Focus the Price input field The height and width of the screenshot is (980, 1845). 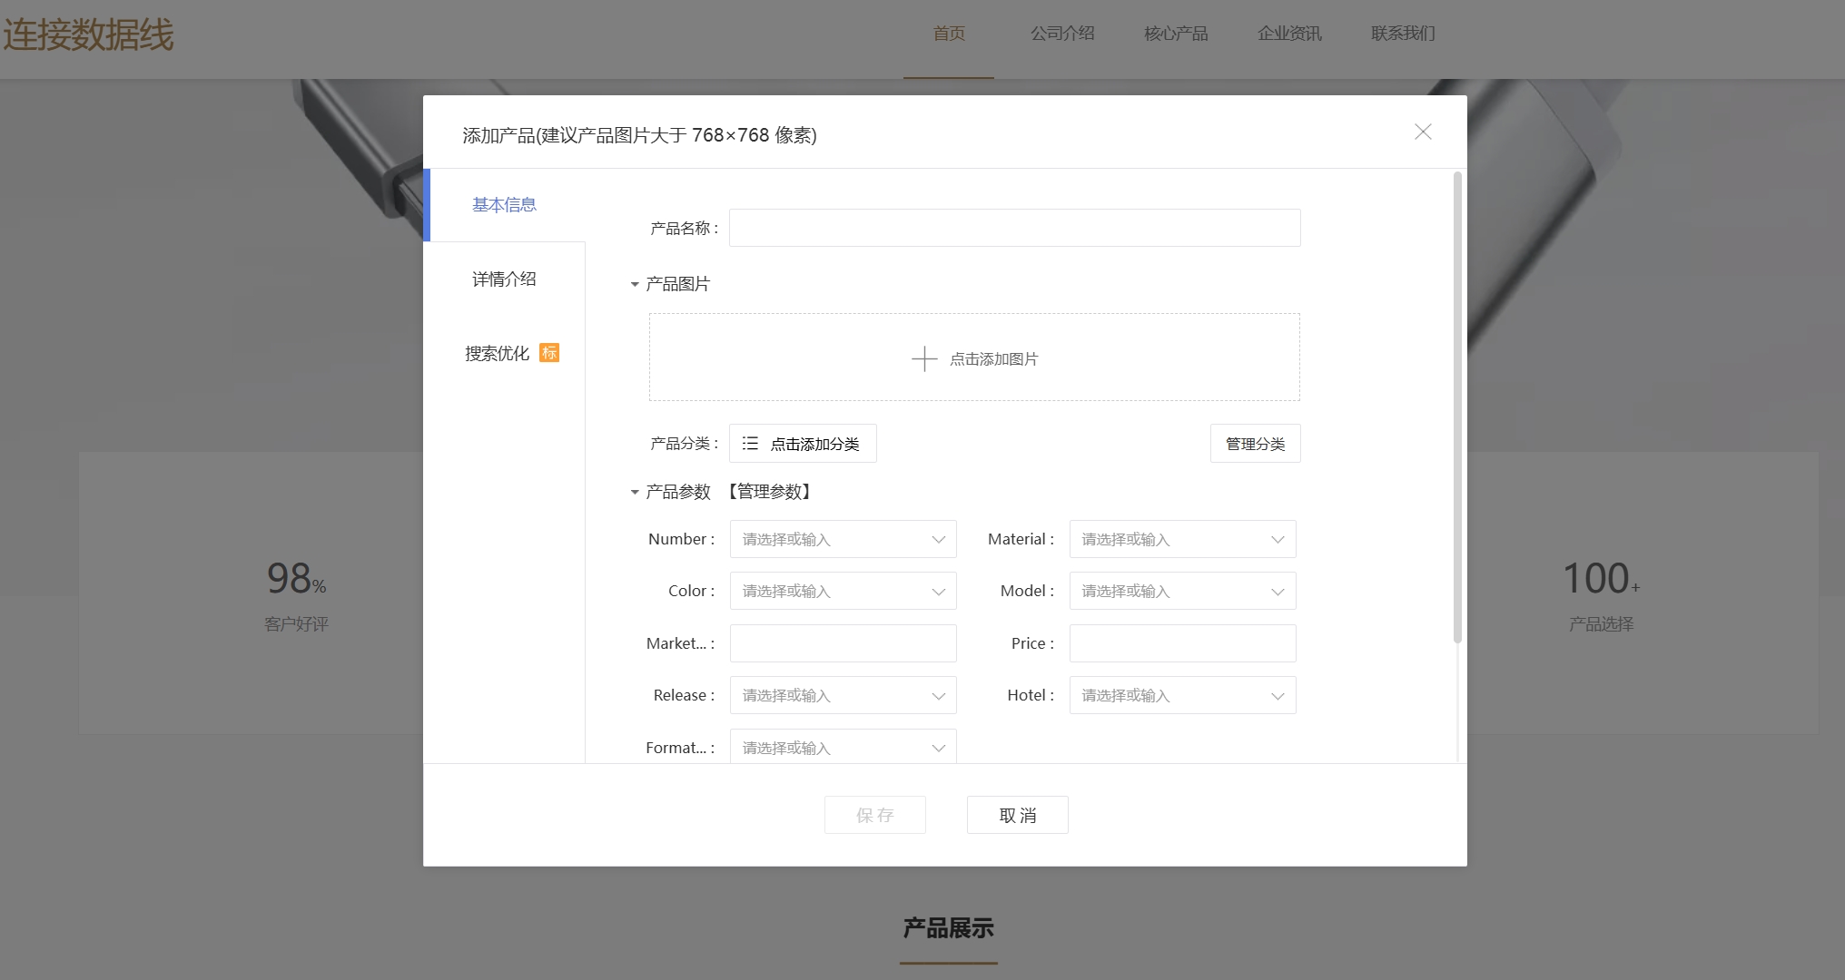(1182, 643)
